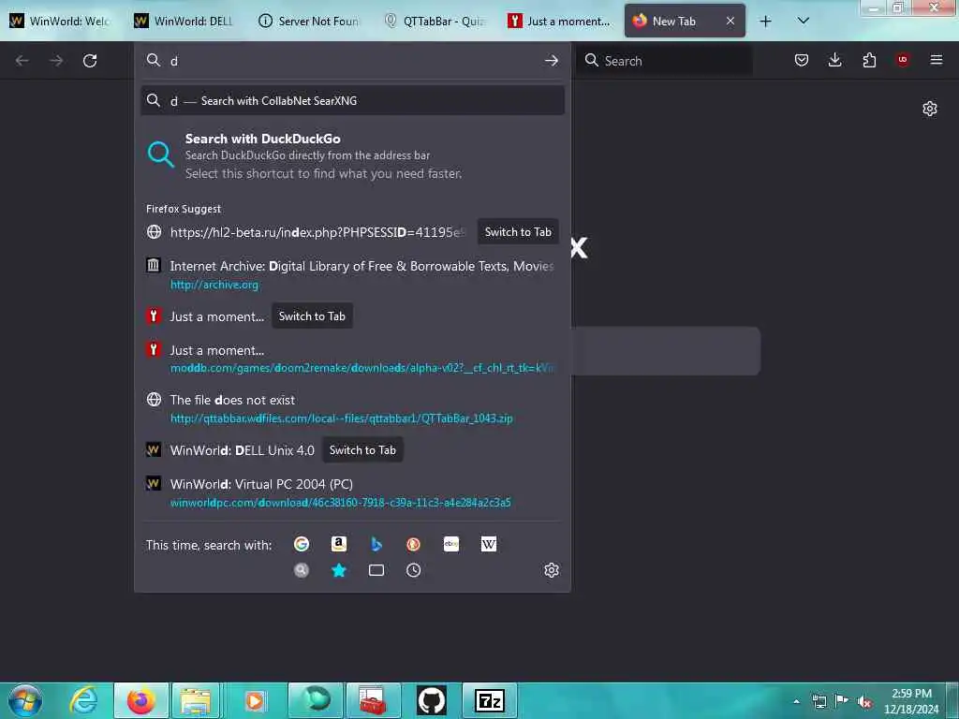Show hidden tray icons arrow

tap(796, 702)
